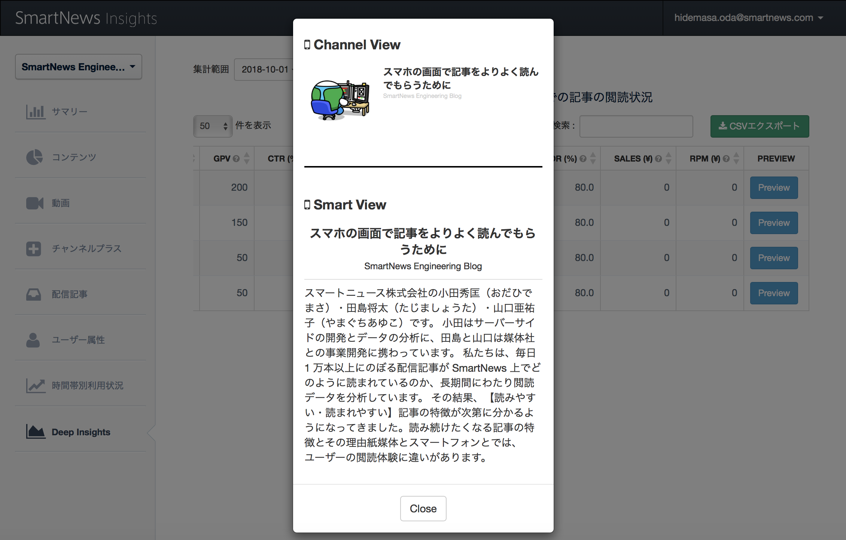Click the SmartNews Insights logo
Viewport: 846px width, 540px height.
(x=86, y=18)
